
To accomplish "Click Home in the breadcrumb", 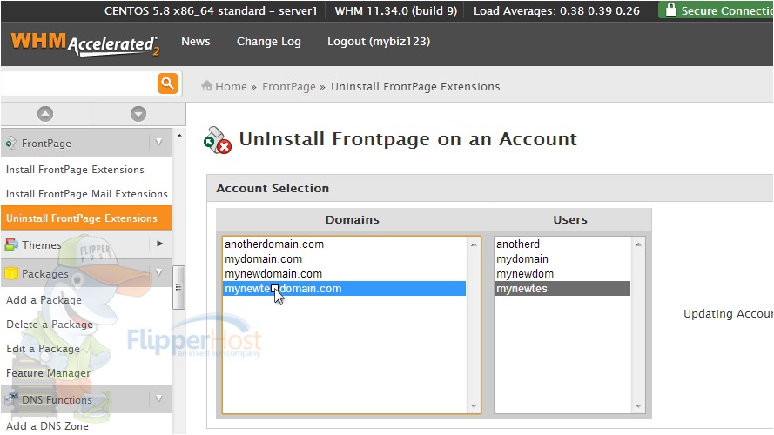I will pyautogui.click(x=231, y=87).
